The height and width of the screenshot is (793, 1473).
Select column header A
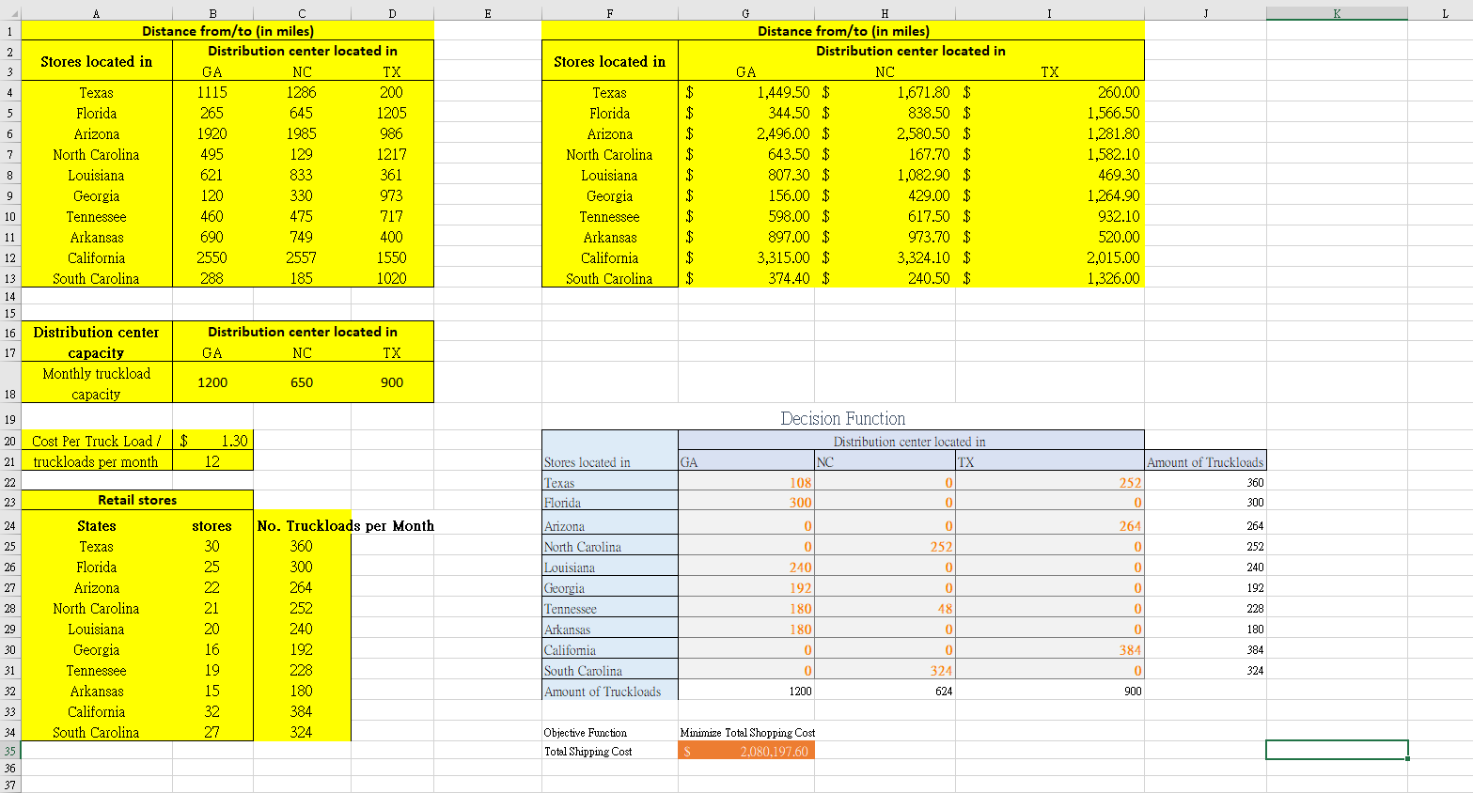pos(96,13)
